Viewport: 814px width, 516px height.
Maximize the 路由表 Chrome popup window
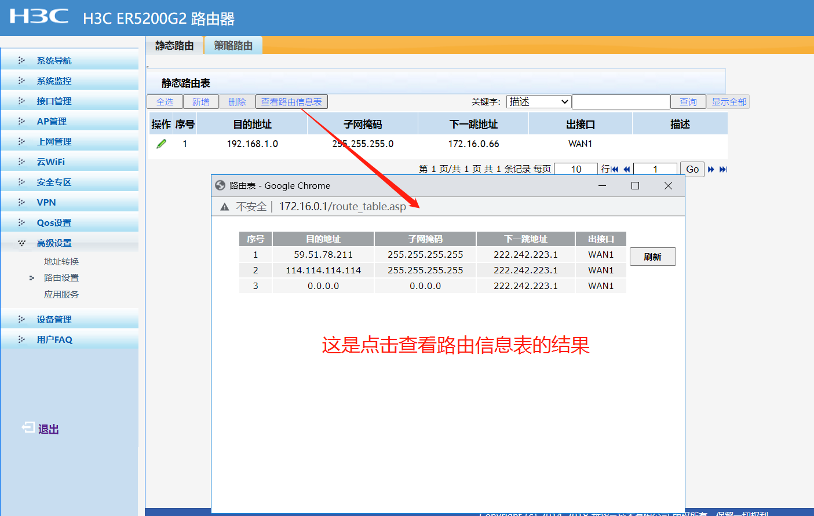[635, 185]
